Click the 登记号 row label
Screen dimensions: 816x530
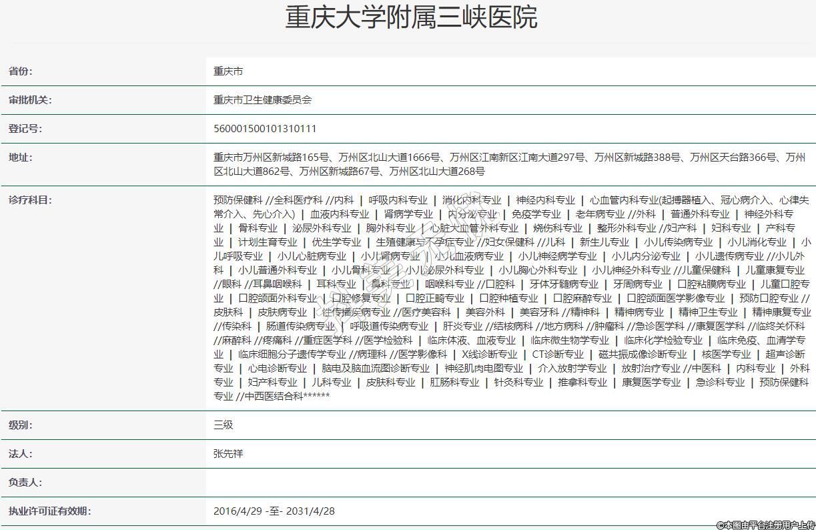coord(25,129)
